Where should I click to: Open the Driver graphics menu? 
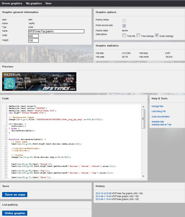(12, 3)
